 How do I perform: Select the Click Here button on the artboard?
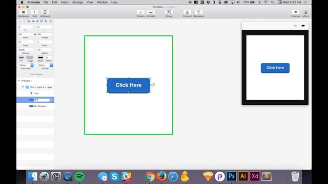click(x=129, y=85)
